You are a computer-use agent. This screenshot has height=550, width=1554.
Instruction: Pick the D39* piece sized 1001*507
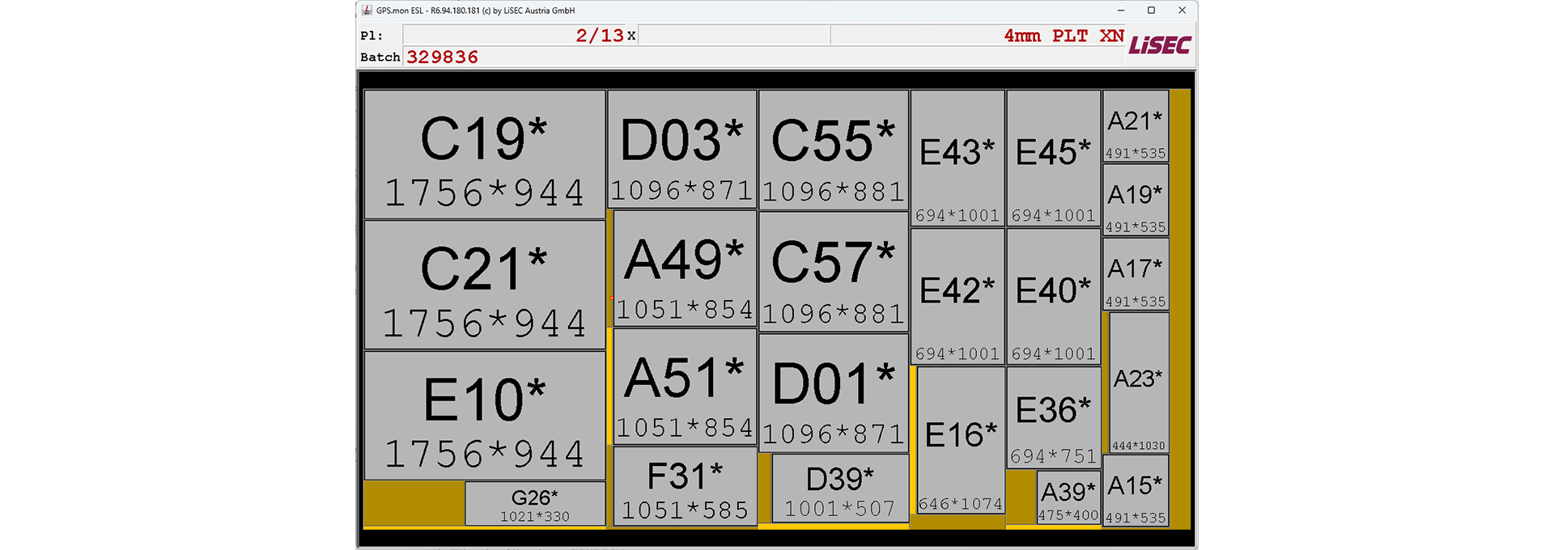(x=840, y=489)
